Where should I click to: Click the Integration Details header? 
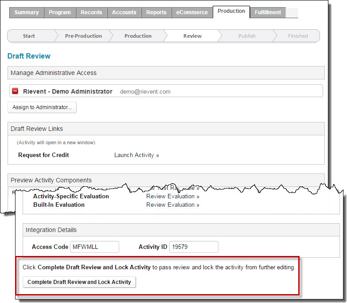click(181, 230)
